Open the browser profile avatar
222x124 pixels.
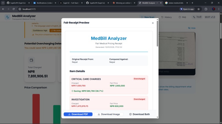(x=213, y=9)
